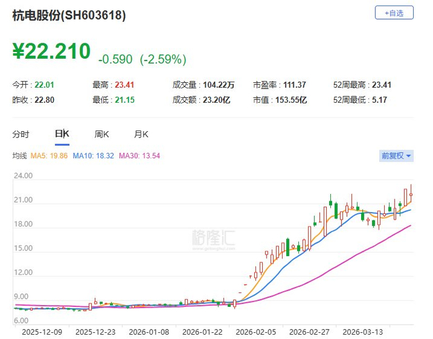The height and width of the screenshot is (339, 433).
Task: Click the 2025-12-23 date axis label
Action: 95,332
